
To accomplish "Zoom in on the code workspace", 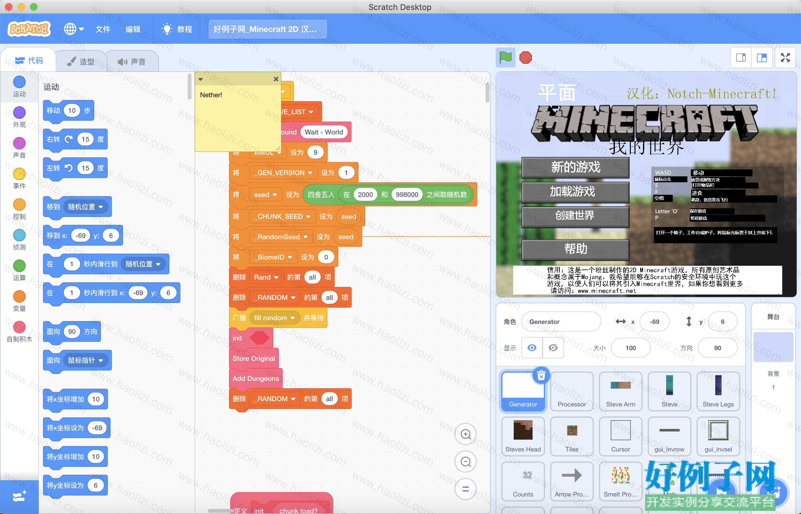I will point(466,434).
